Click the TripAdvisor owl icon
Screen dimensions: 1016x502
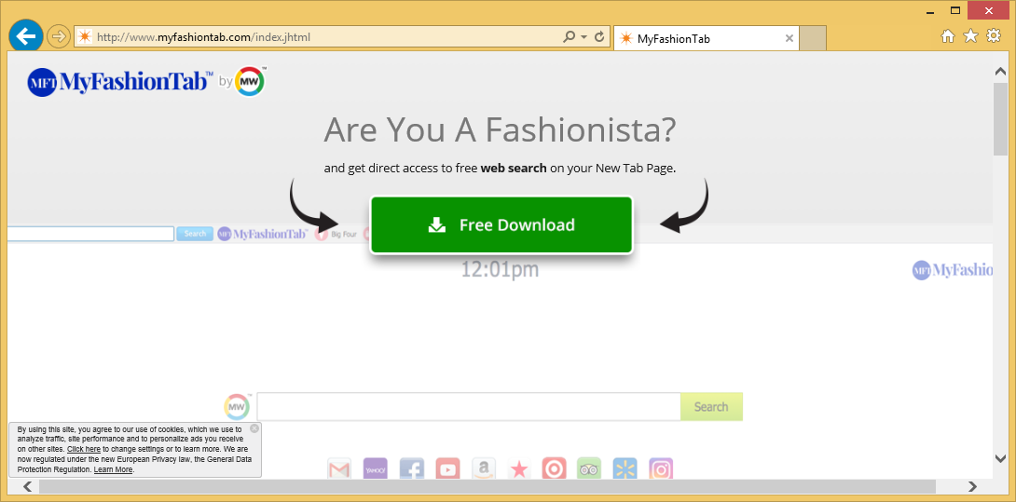589,469
